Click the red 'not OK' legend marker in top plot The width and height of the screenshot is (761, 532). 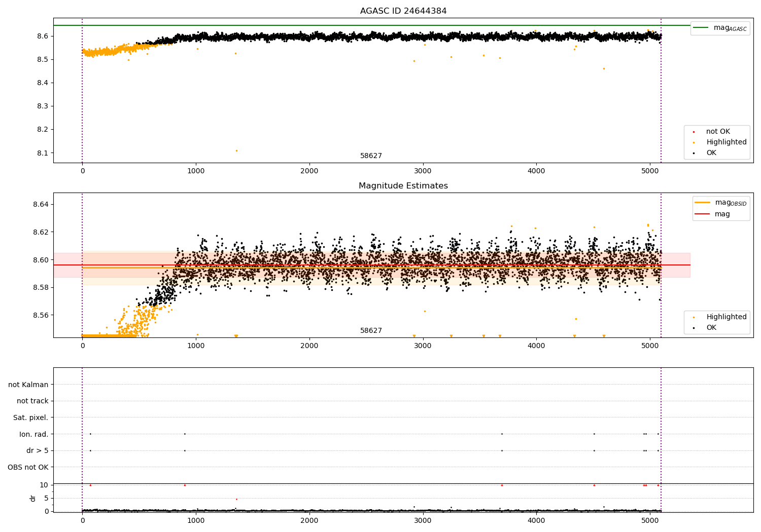tap(694, 132)
